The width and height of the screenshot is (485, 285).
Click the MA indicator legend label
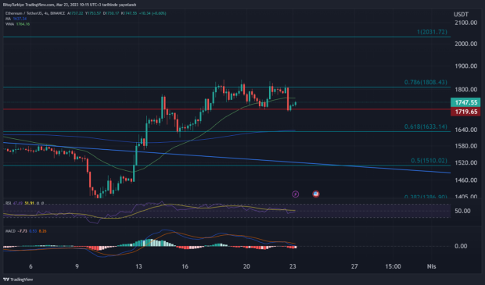point(8,19)
